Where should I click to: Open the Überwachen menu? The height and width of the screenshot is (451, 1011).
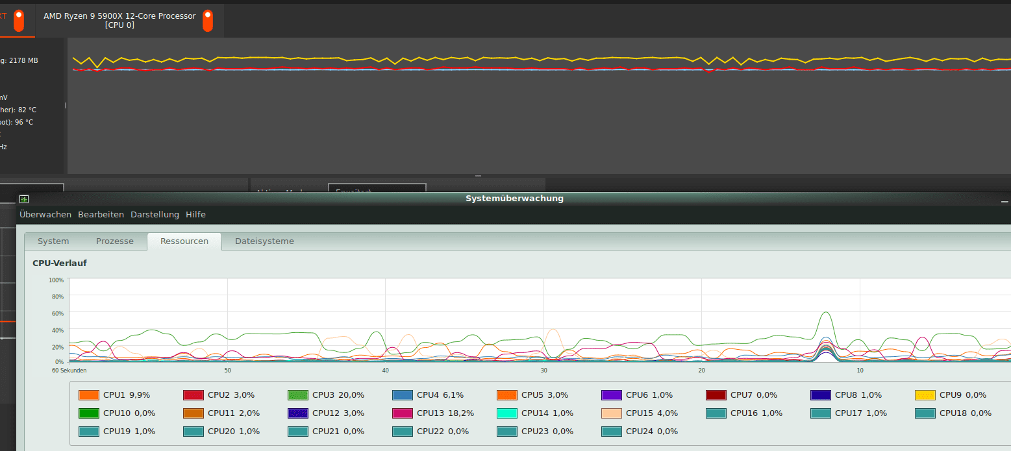click(45, 214)
